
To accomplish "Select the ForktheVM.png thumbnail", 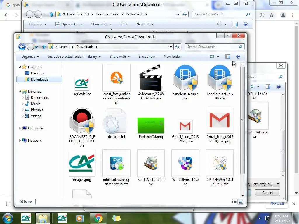I will pos(151,125).
